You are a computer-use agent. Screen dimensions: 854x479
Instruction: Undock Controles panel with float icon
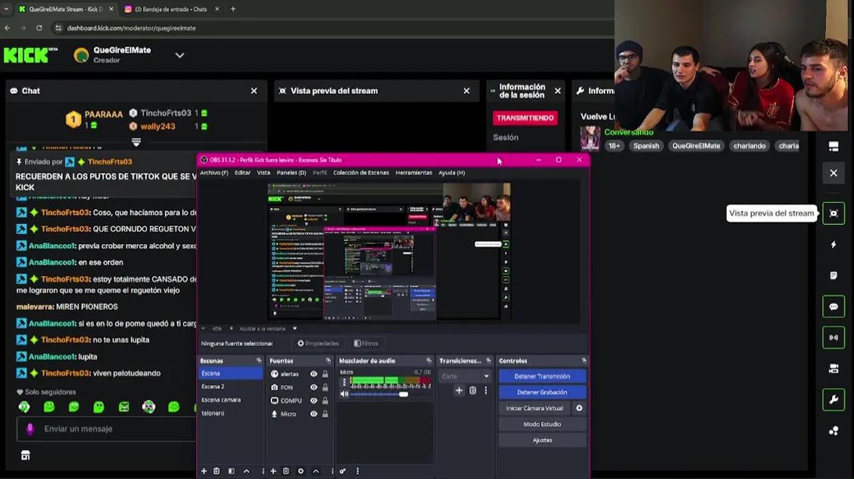pyautogui.click(x=584, y=361)
